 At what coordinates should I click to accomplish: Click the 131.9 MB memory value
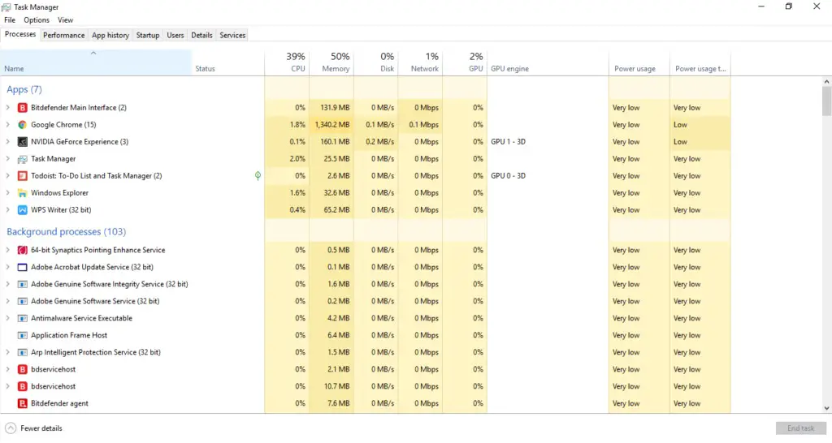click(335, 108)
